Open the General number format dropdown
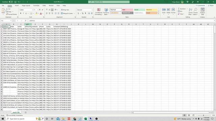The width and height of the screenshot is (216, 121). (x=92, y=10)
